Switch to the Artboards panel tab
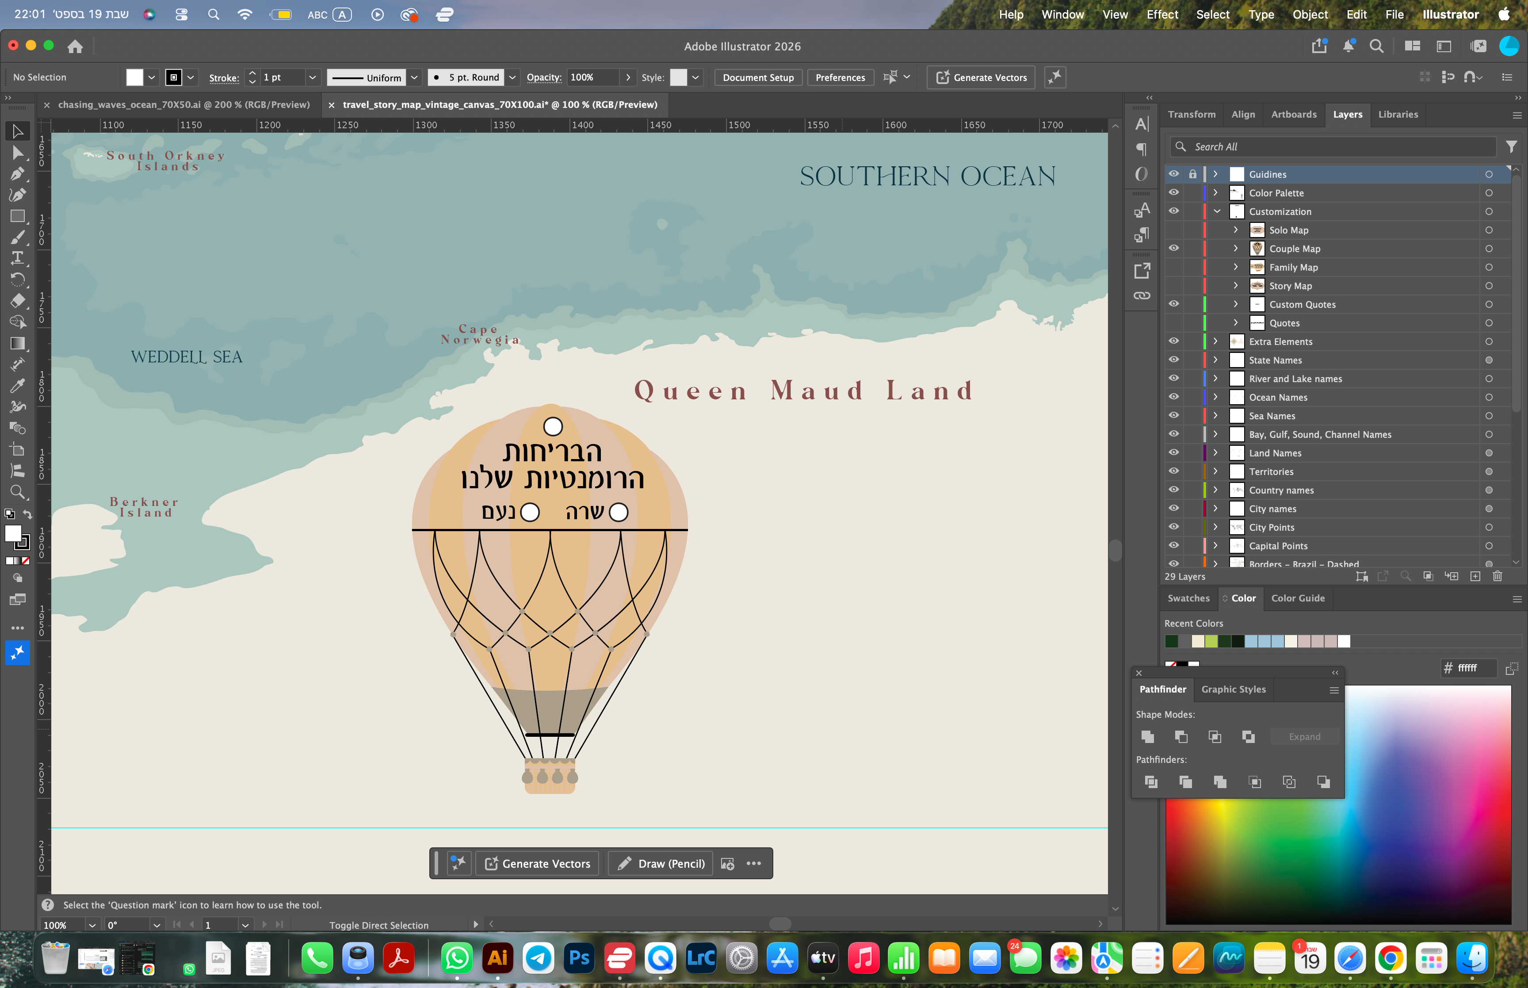The height and width of the screenshot is (988, 1528). pyautogui.click(x=1293, y=114)
